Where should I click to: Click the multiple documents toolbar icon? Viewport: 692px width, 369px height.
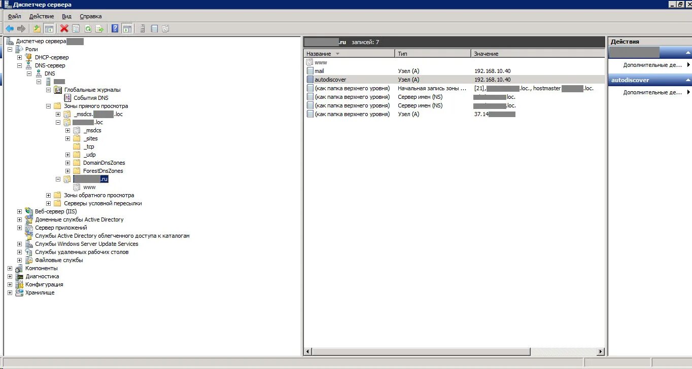(x=165, y=29)
